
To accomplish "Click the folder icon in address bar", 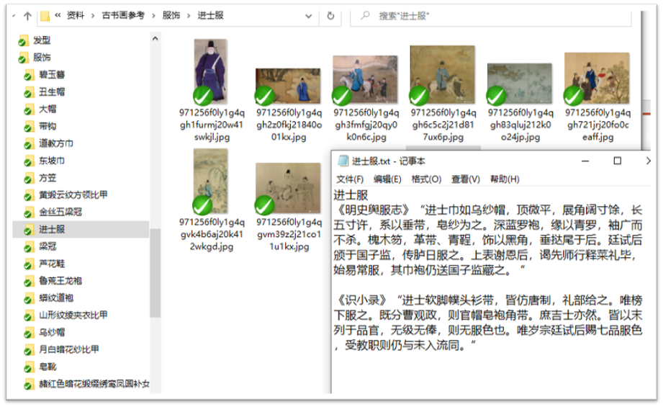I will [x=45, y=16].
